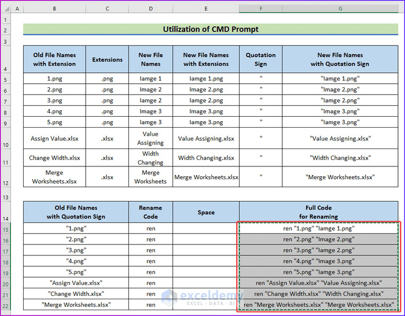Select '"Assign Value.xlsx"' cell in row 20
405x316 pixels.
76,282
